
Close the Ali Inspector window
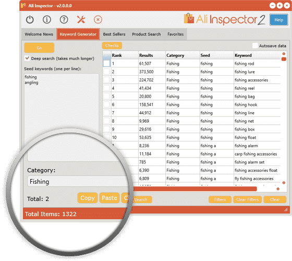pos(287,6)
